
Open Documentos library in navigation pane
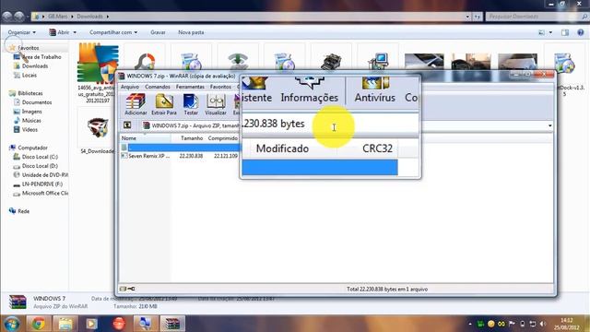pyautogui.click(x=37, y=102)
